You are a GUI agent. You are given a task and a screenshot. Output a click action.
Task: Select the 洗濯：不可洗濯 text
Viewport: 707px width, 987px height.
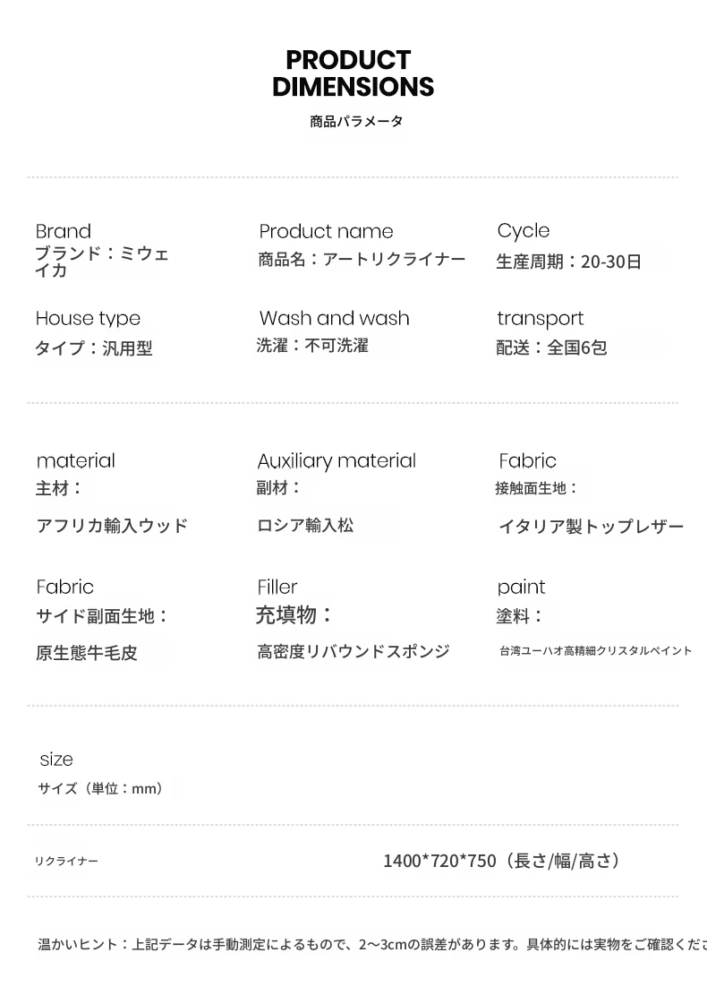[312, 346]
